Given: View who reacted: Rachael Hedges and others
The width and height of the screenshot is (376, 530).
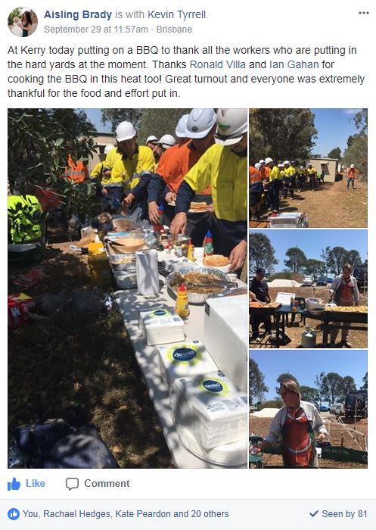Looking at the screenshot, I should coord(126,514).
